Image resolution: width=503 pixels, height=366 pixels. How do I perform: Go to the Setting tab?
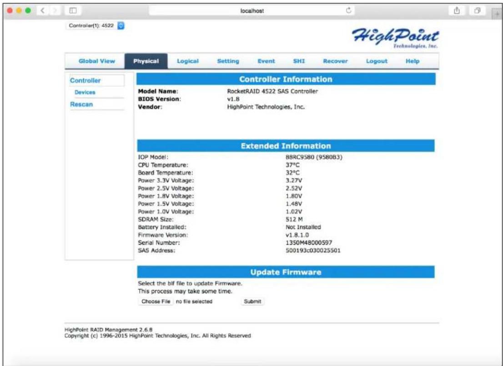pyautogui.click(x=228, y=61)
